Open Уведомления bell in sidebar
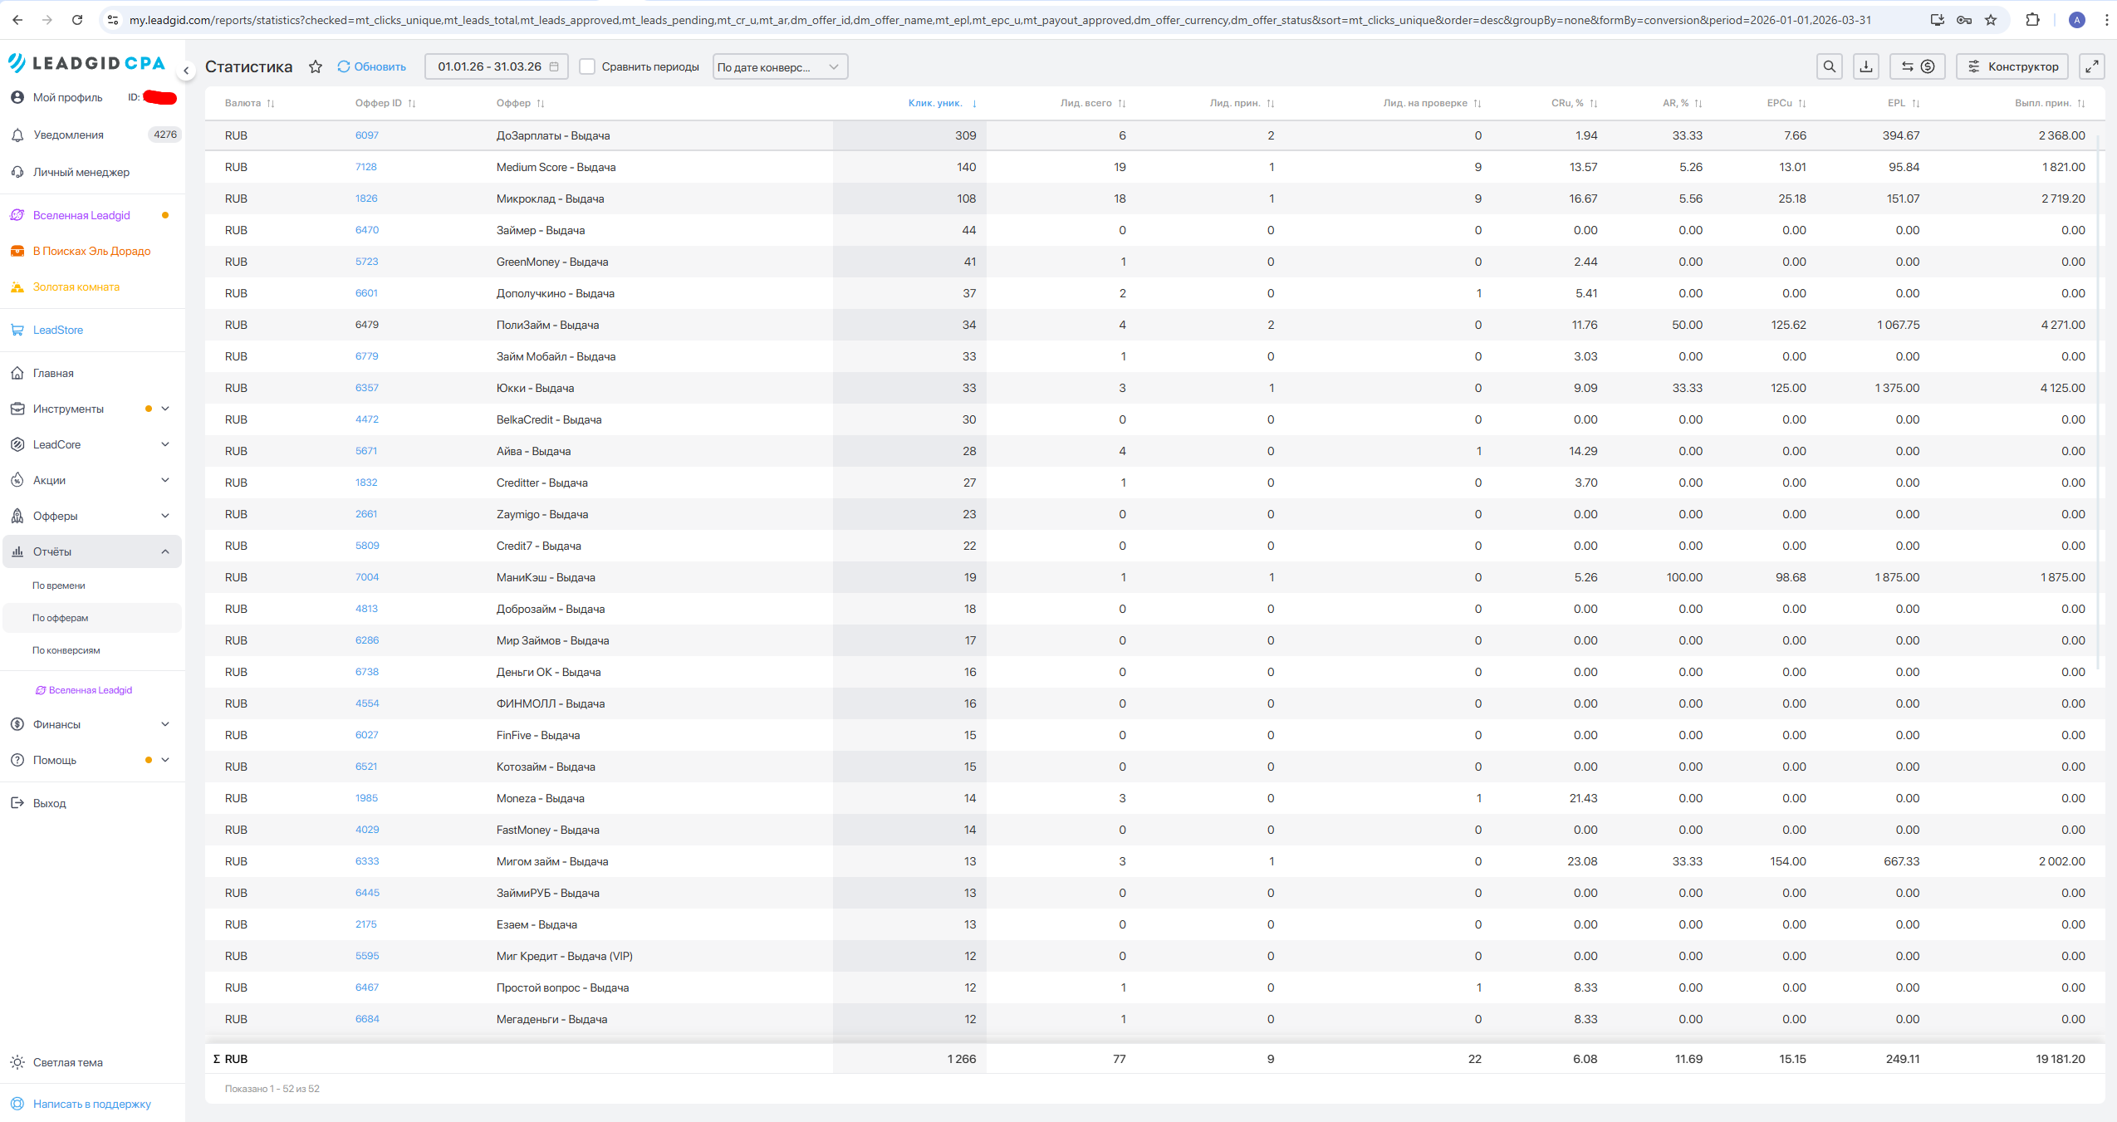Image resolution: width=2117 pixels, height=1122 pixels. 68,135
